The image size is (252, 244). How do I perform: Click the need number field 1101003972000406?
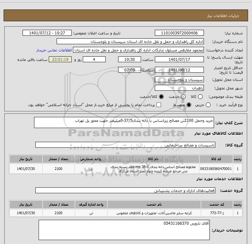(x=179, y=33)
